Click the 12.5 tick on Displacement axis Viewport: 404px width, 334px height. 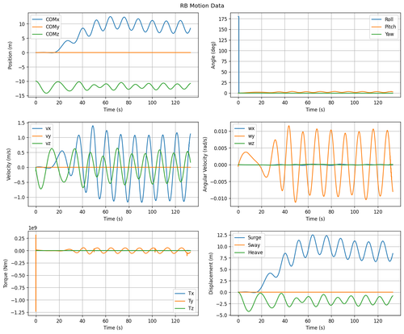pos(222,236)
